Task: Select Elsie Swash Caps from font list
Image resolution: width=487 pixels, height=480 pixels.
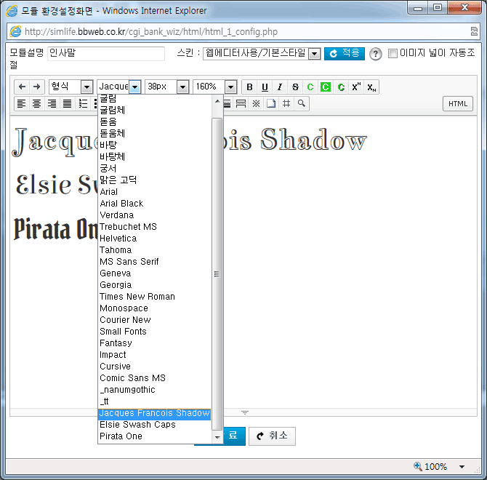Action: pos(137,425)
